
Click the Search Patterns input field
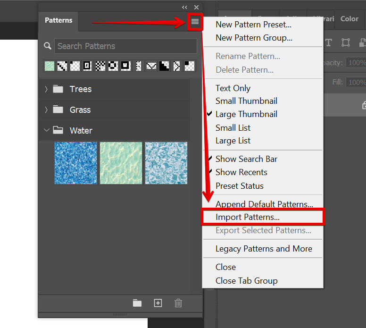(x=125, y=46)
